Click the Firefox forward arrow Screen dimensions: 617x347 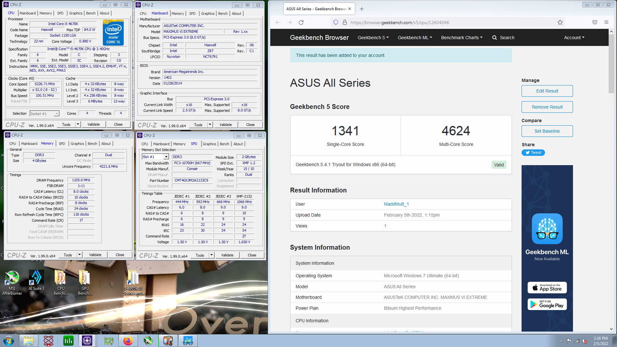click(290, 22)
